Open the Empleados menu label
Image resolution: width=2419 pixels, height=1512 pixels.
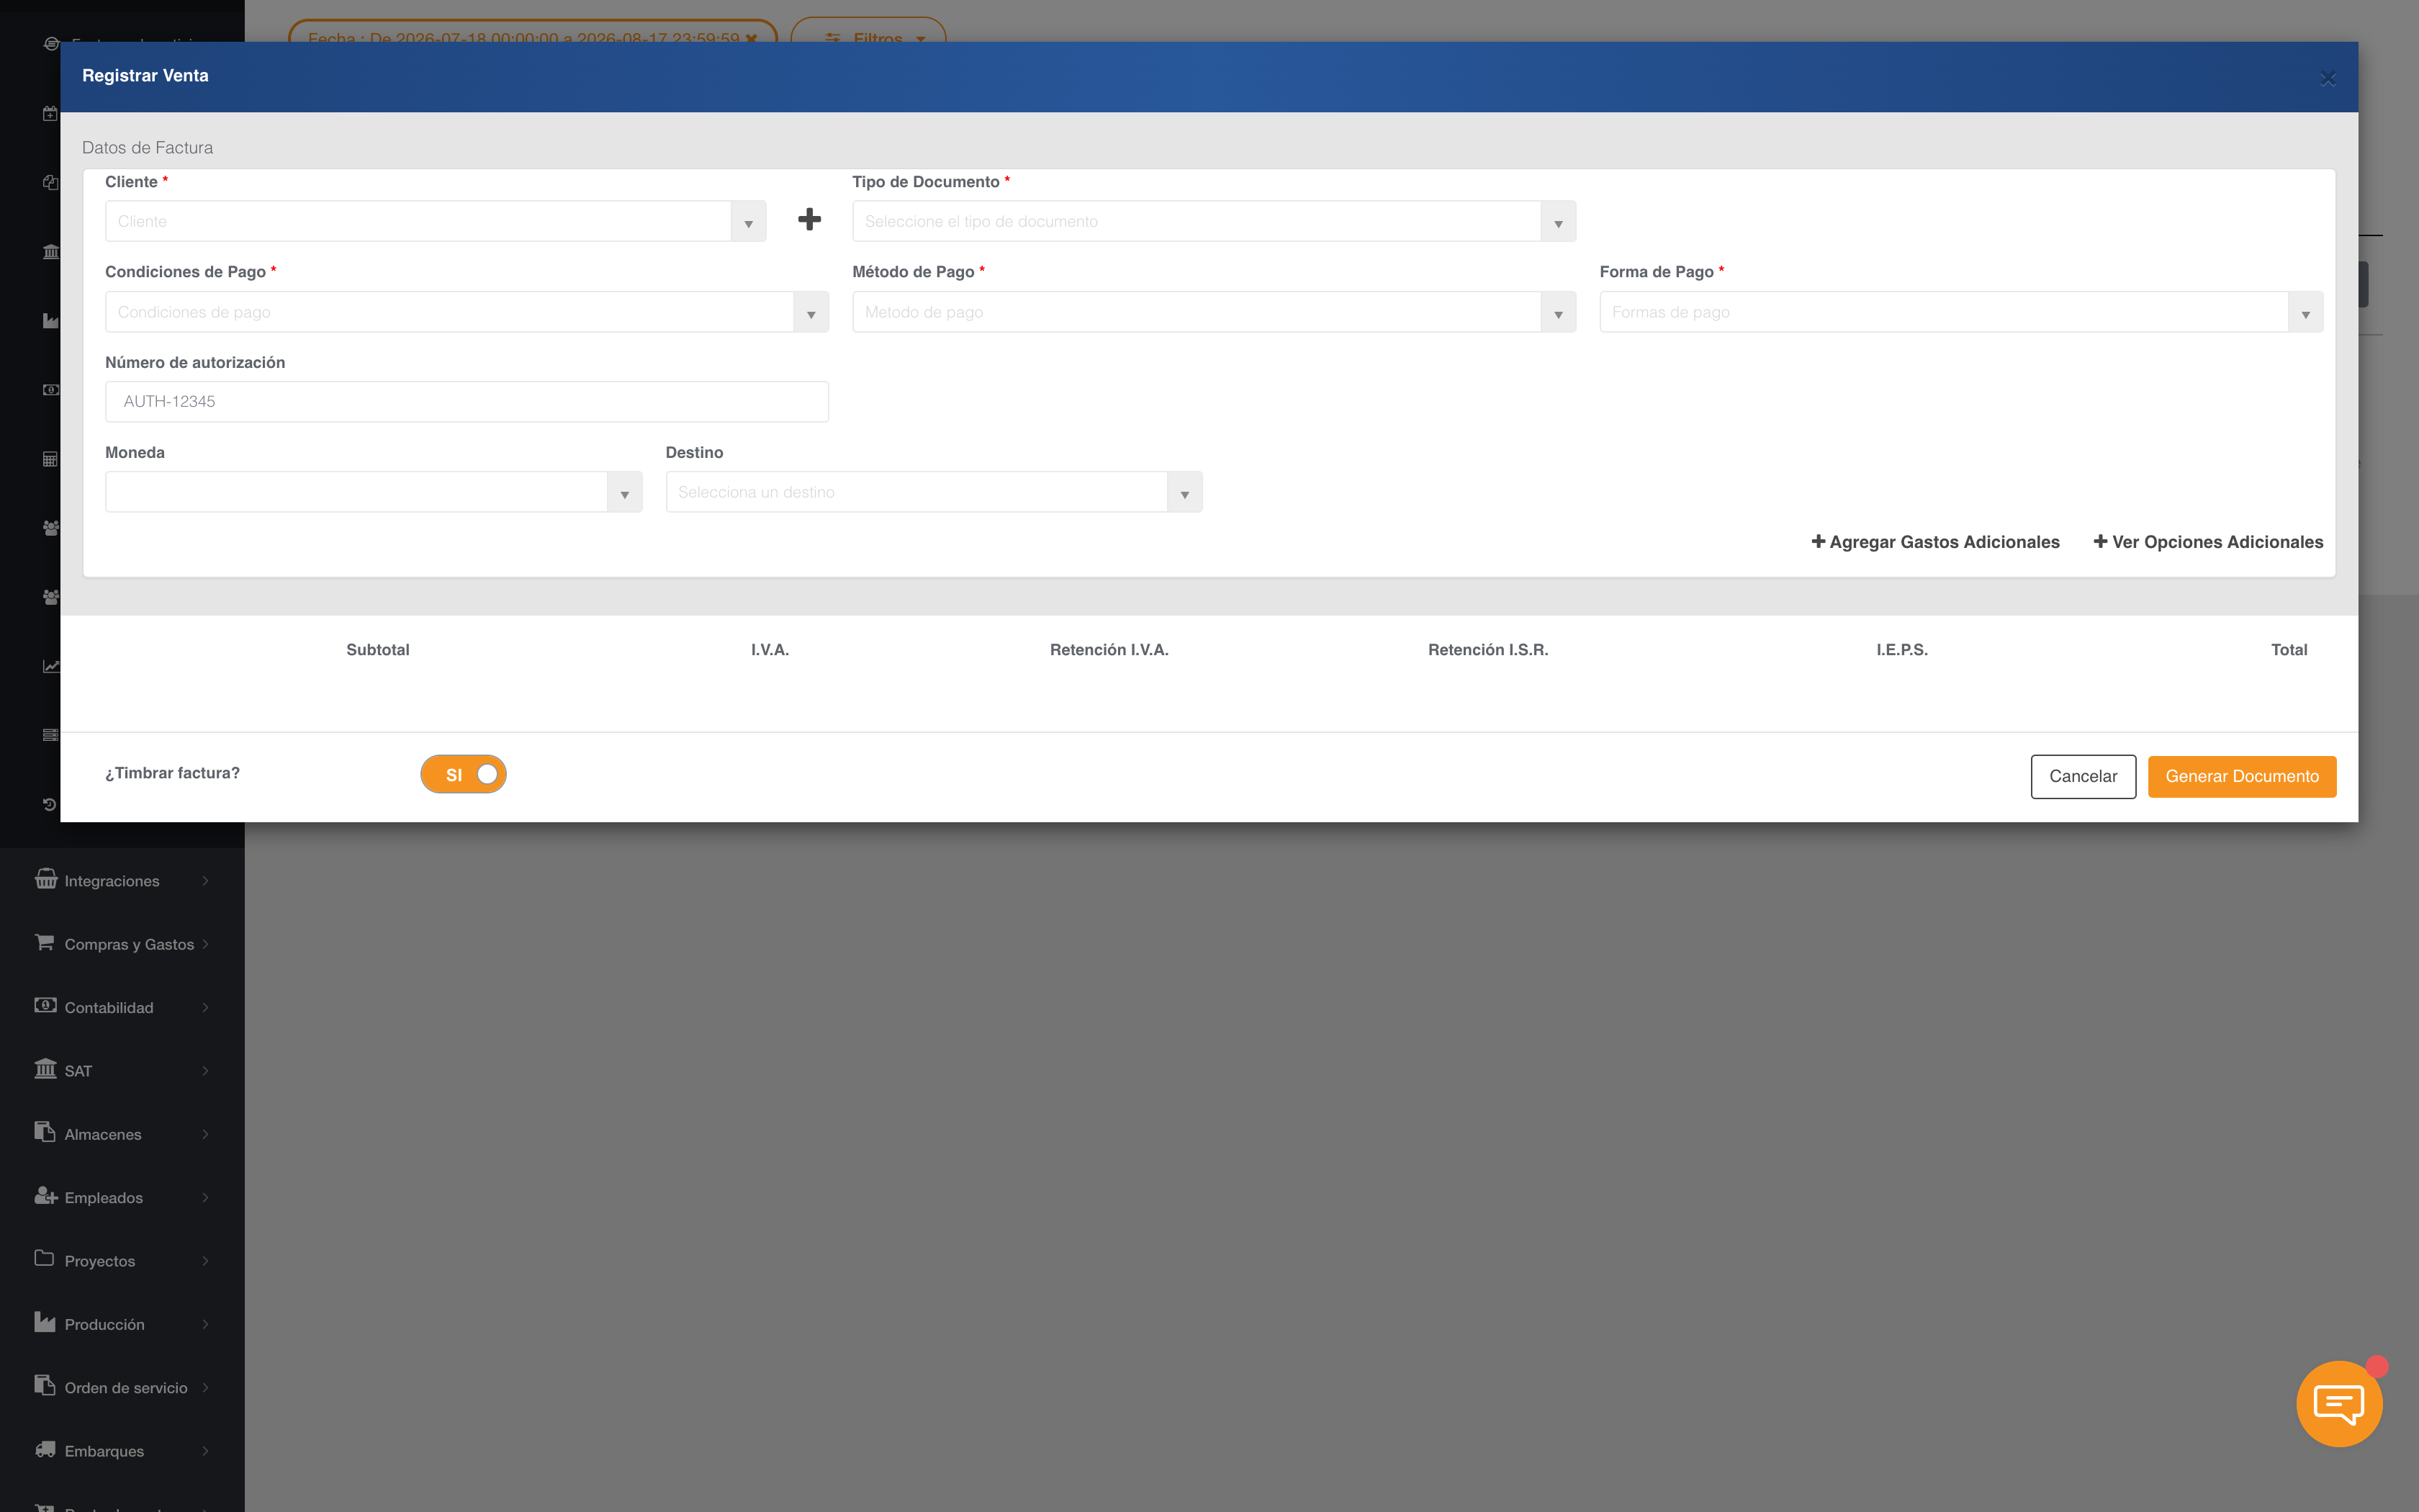(104, 1198)
